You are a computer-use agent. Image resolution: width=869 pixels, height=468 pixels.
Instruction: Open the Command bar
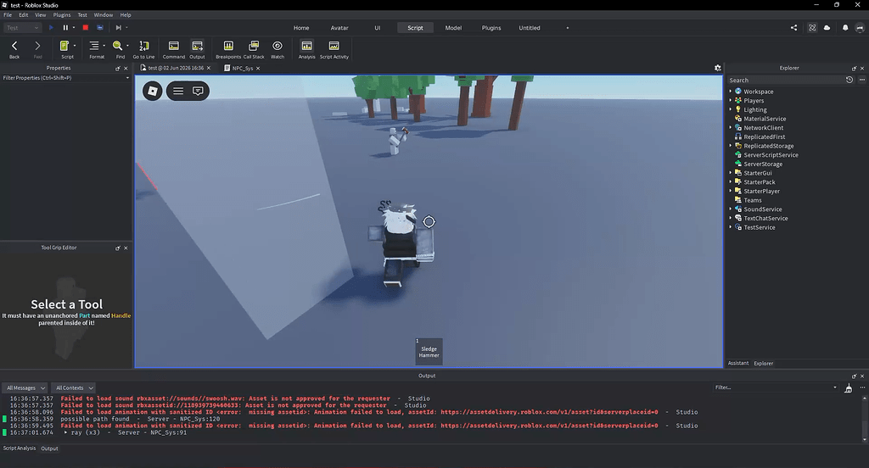[173, 48]
